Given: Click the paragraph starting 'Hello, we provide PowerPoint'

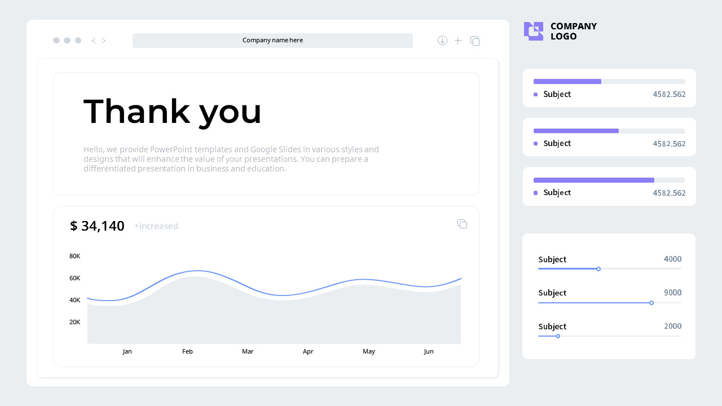Looking at the screenshot, I should pyautogui.click(x=231, y=159).
